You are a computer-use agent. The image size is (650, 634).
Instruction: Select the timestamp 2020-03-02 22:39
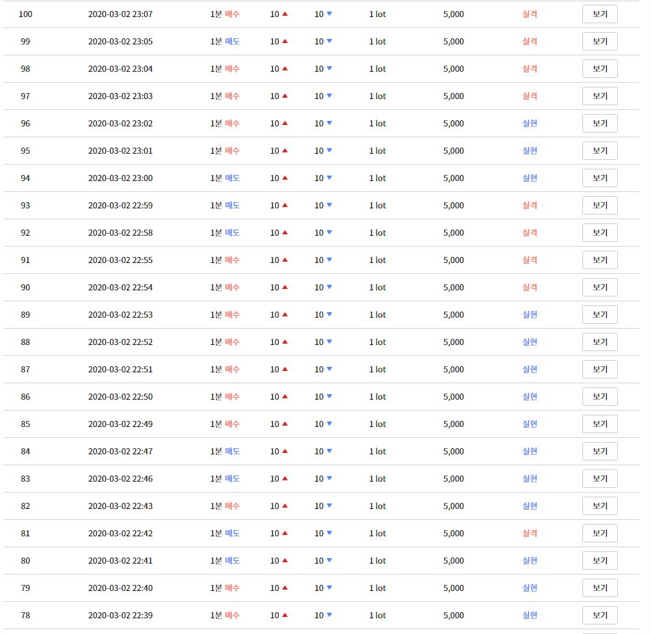pyautogui.click(x=120, y=616)
